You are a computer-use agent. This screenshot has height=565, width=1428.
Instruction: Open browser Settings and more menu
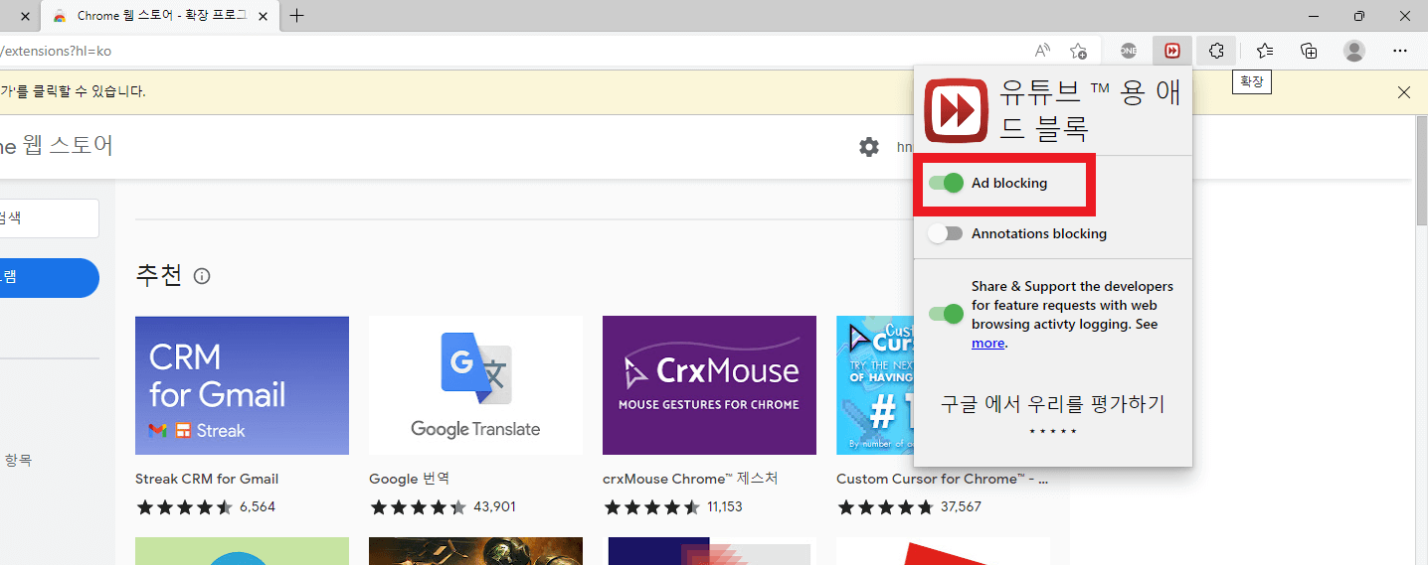tap(1400, 51)
